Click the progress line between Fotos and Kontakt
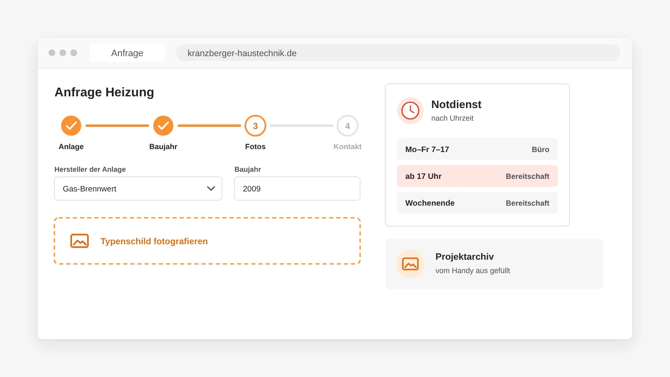The height and width of the screenshot is (377, 670). click(301, 126)
